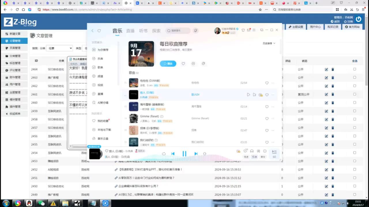Open the play queue showing 60 songs
369x207 pixels.
point(274,154)
